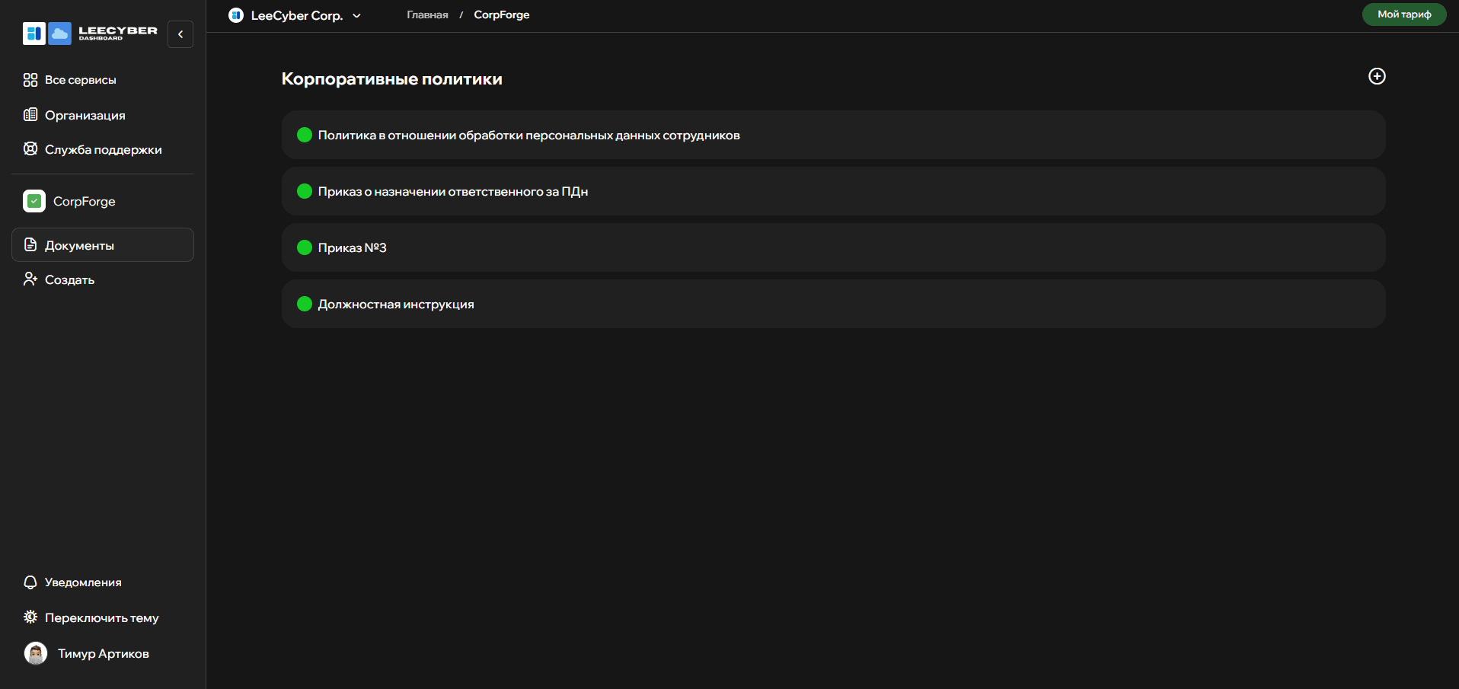This screenshot has height=689, width=1459.
Task: Select the Создать menu item
Action: (69, 279)
